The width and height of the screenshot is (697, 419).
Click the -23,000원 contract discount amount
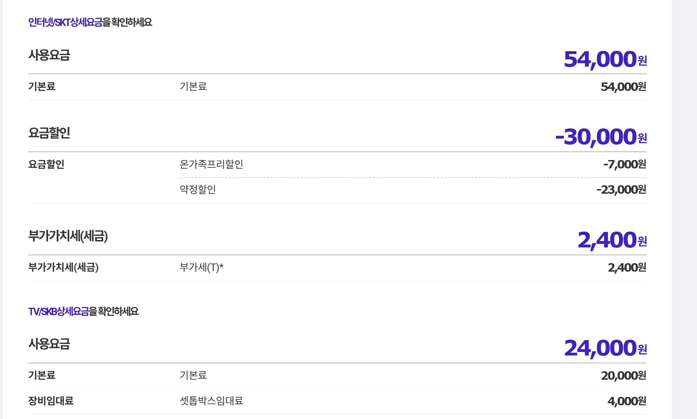pos(621,190)
